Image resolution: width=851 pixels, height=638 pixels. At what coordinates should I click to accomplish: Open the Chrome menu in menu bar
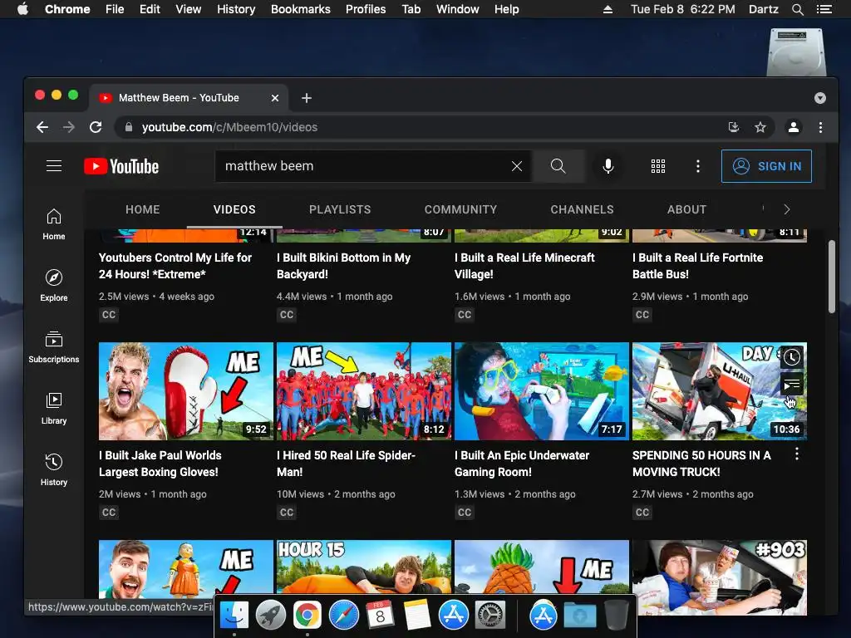[x=67, y=9]
